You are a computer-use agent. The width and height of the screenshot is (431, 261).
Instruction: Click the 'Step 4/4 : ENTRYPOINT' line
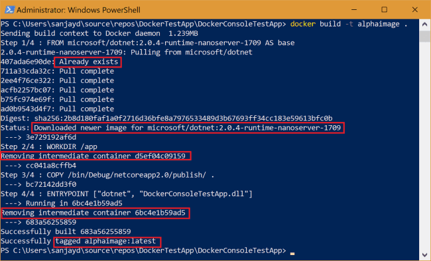(127, 194)
